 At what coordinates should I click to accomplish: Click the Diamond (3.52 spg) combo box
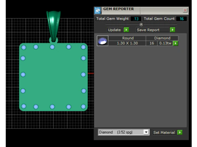pos(124,132)
